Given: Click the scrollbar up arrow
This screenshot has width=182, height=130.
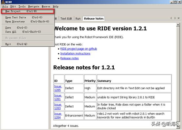Looking at the screenshot, I should pyautogui.click(x=178, y=25).
